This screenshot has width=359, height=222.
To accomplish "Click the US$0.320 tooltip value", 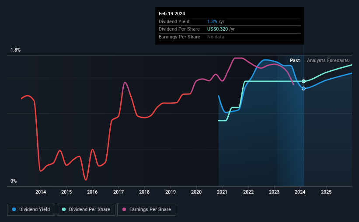I will click(217, 29).
